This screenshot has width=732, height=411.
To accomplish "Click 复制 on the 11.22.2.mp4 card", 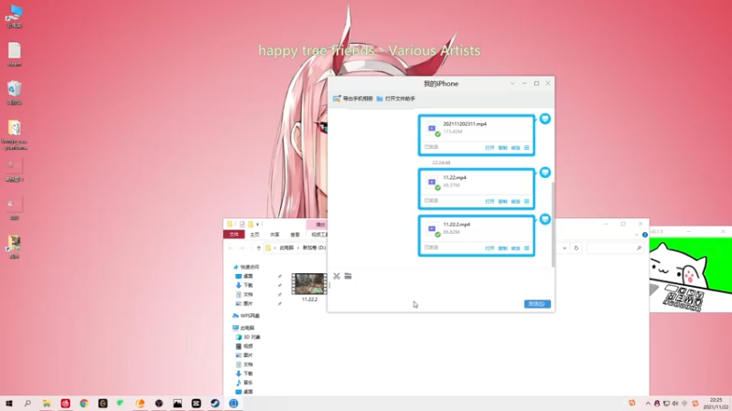I will click(x=502, y=248).
